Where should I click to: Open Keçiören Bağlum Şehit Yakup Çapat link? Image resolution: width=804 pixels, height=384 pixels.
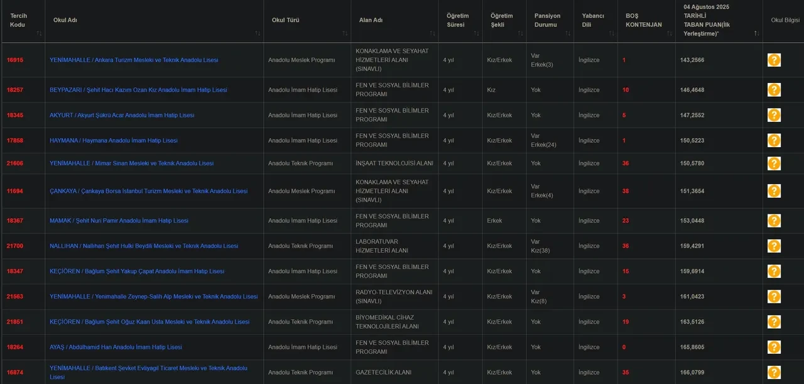[136, 272]
